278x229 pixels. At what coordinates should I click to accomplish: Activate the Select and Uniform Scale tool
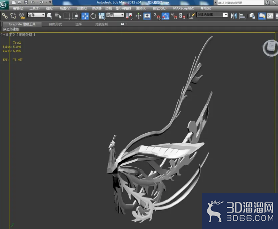point(102,16)
